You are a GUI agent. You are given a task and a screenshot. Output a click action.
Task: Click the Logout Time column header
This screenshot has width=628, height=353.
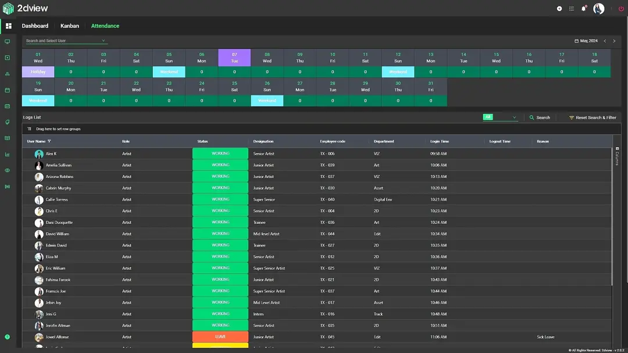click(499, 141)
